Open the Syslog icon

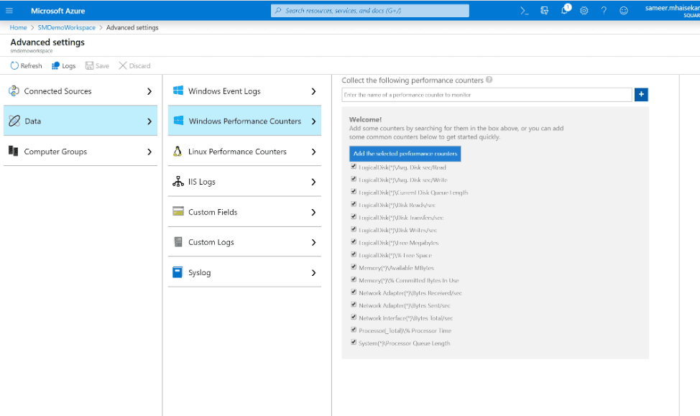[x=178, y=272]
